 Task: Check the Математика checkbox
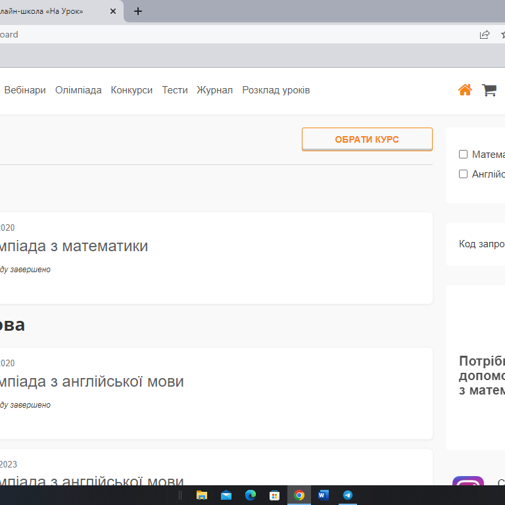[x=463, y=155]
